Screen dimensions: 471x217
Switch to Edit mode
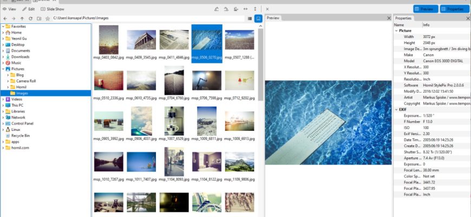29,9
